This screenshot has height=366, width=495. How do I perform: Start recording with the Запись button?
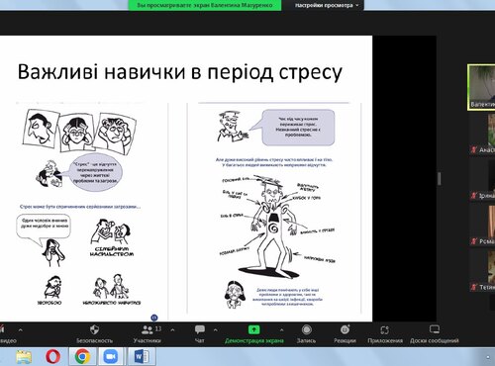307,333
